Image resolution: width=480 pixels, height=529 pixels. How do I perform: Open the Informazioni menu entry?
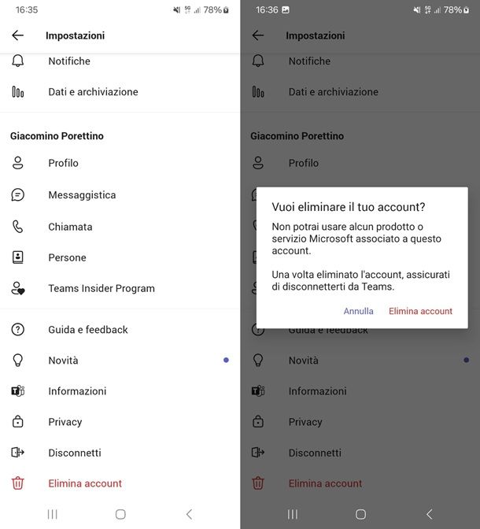(77, 391)
